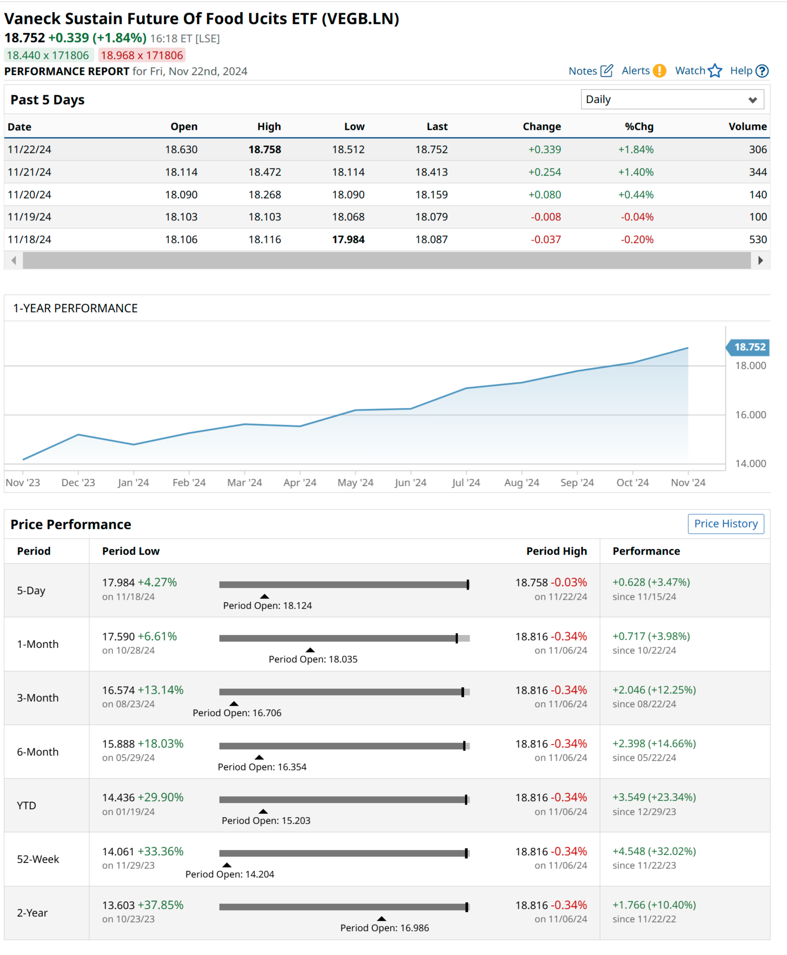Click the 6-Month period range bar

point(344,746)
